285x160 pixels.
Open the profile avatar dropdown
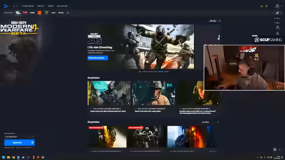pos(278,6)
